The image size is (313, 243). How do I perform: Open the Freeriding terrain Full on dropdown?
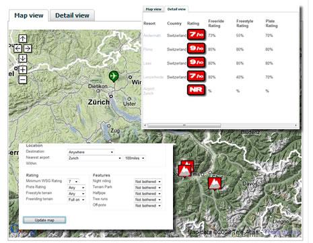pyautogui.click(x=76, y=199)
